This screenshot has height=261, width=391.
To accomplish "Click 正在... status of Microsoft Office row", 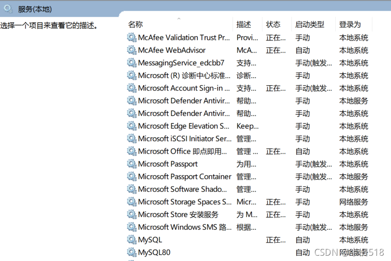I will [x=276, y=151].
